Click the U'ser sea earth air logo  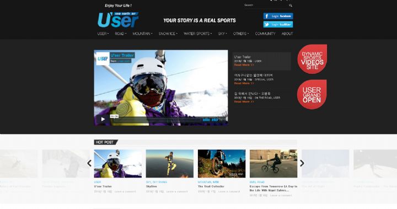[x=118, y=19]
